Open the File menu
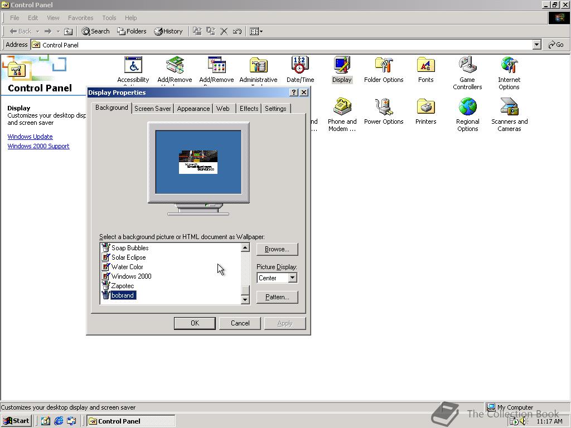 (x=14, y=17)
